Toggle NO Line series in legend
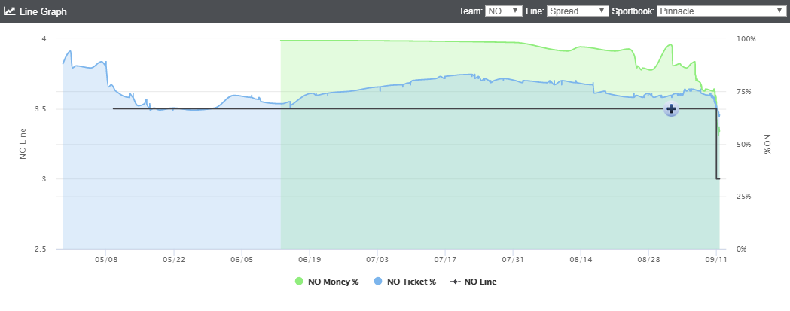 (x=473, y=282)
